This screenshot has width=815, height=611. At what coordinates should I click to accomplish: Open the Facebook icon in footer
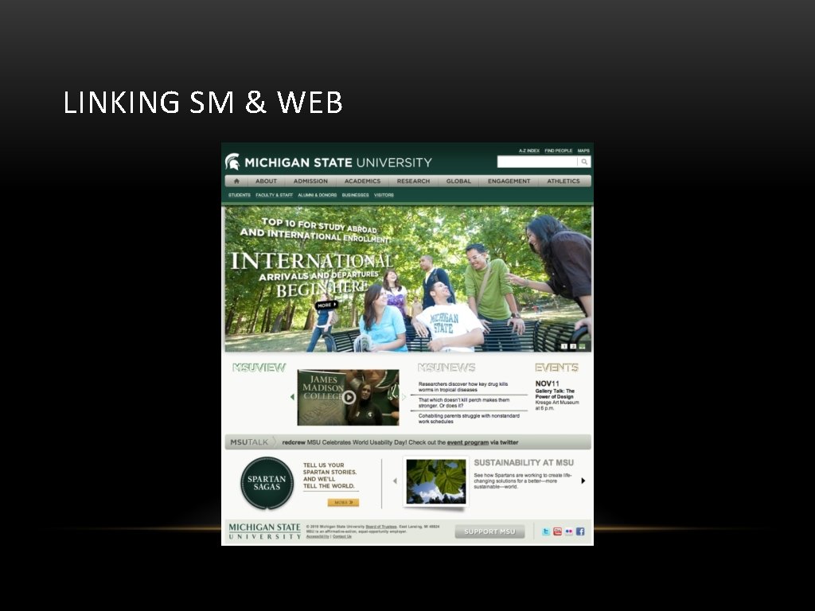pos(580,531)
